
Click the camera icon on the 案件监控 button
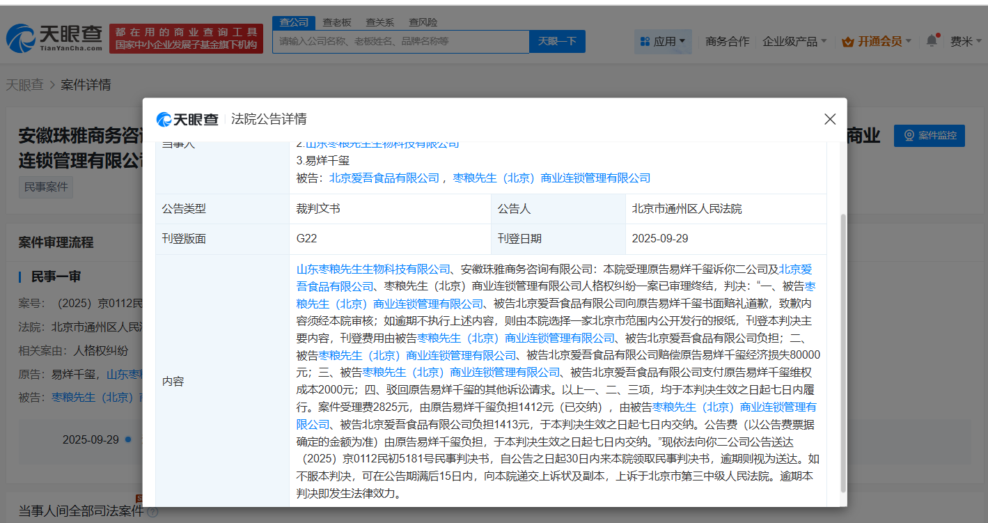(x=909, y=136)
